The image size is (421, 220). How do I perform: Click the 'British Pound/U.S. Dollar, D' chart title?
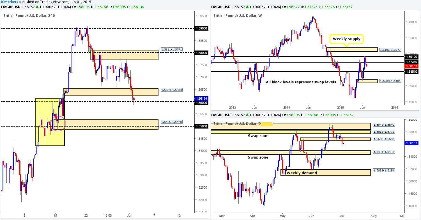[237, 123]
